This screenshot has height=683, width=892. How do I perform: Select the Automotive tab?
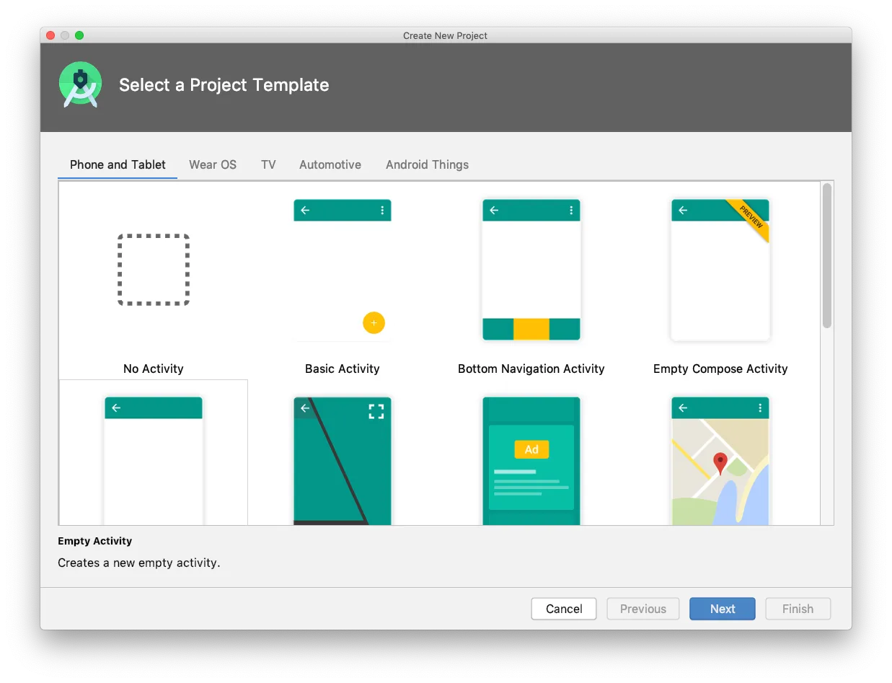[x=330, y=164]
